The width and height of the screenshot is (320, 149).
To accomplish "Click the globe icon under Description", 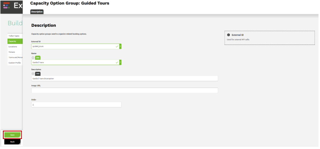I will coord(33,74).
